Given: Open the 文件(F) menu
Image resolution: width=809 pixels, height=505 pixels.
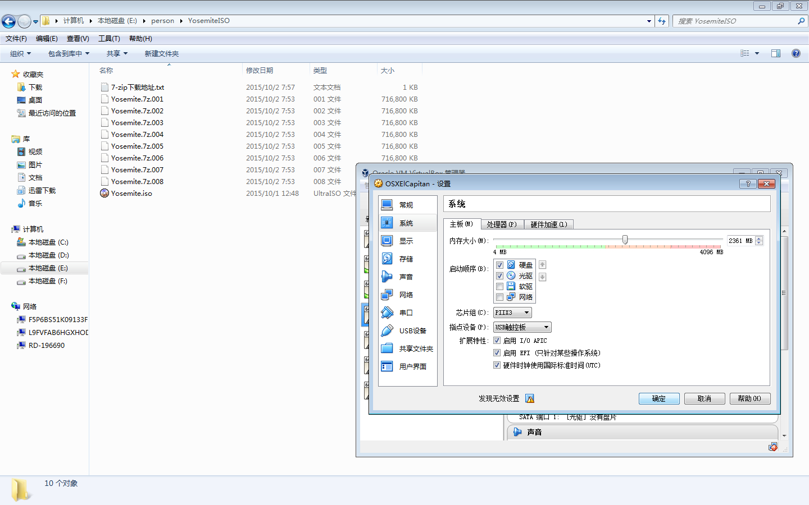Looking at the screenshot, I should coord(16,38).
